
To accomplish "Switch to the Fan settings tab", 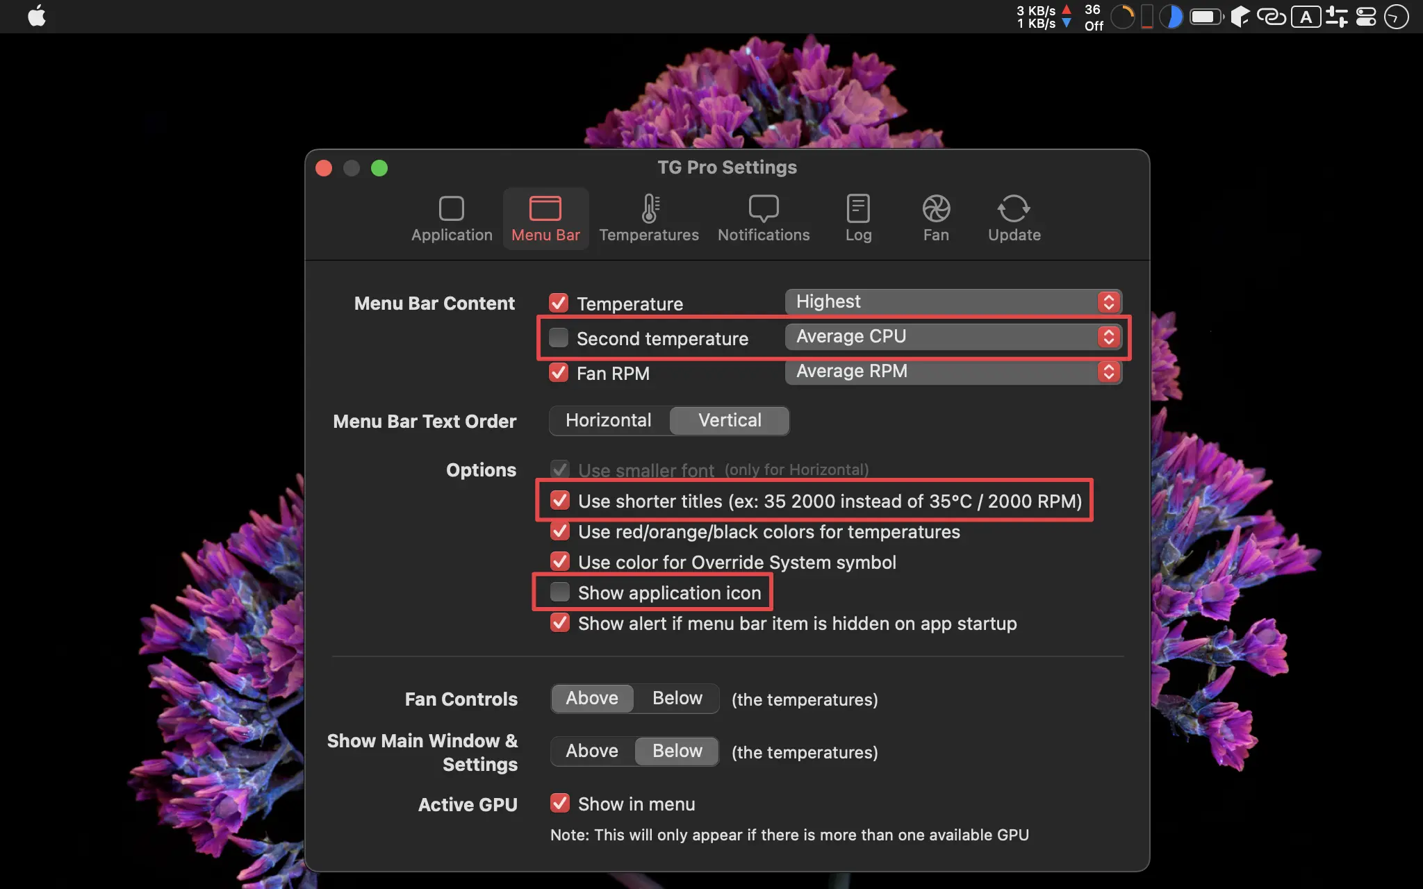I will 935,218.
